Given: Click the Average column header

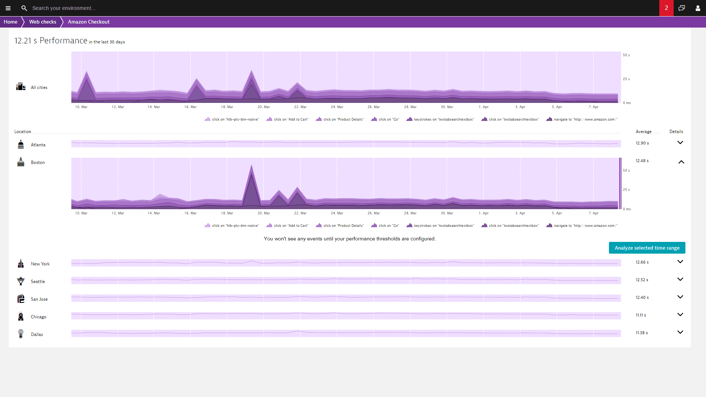Looking at the screenshot, I should (x=643, y=132).
